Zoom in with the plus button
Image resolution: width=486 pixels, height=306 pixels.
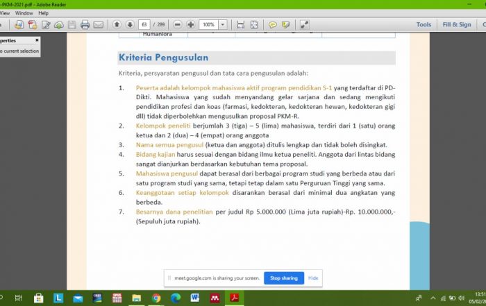coord(191,24)
